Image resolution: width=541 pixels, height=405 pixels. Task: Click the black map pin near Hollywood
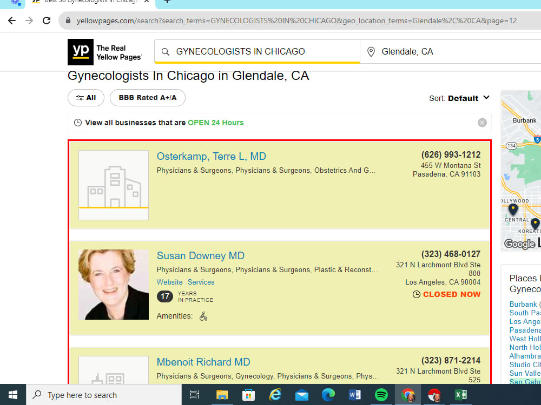[513, 208]
